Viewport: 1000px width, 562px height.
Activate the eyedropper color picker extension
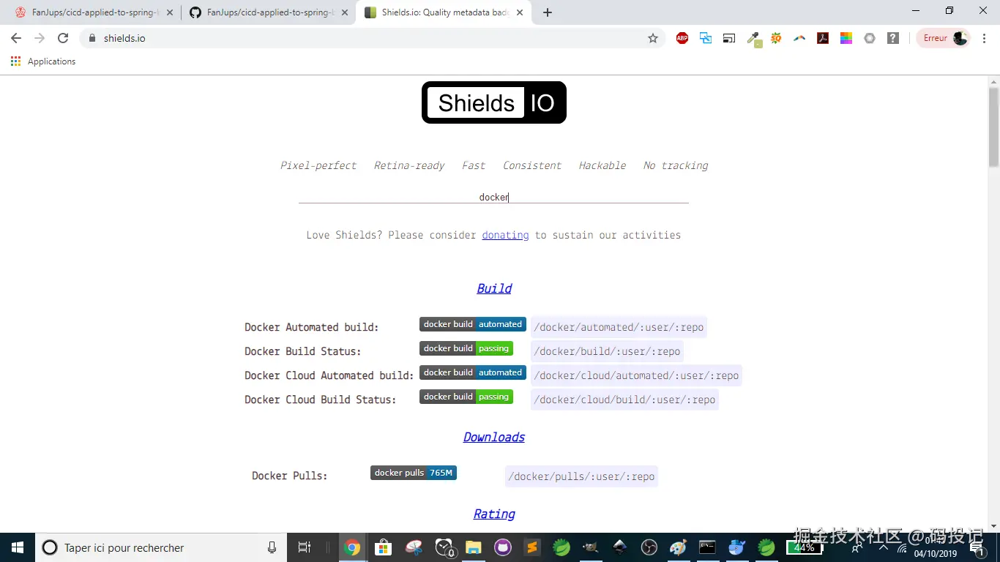753,39
